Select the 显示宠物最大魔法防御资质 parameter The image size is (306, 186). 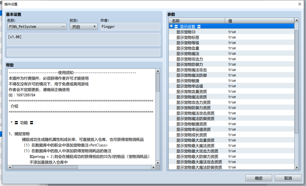[x=232, y=167]
